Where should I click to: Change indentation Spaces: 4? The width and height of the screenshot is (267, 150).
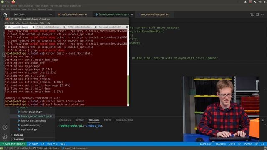click(221, 144)
